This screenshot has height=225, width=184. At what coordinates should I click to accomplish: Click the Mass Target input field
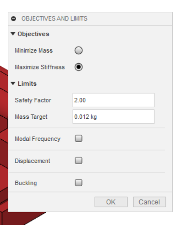click(114, 117)
